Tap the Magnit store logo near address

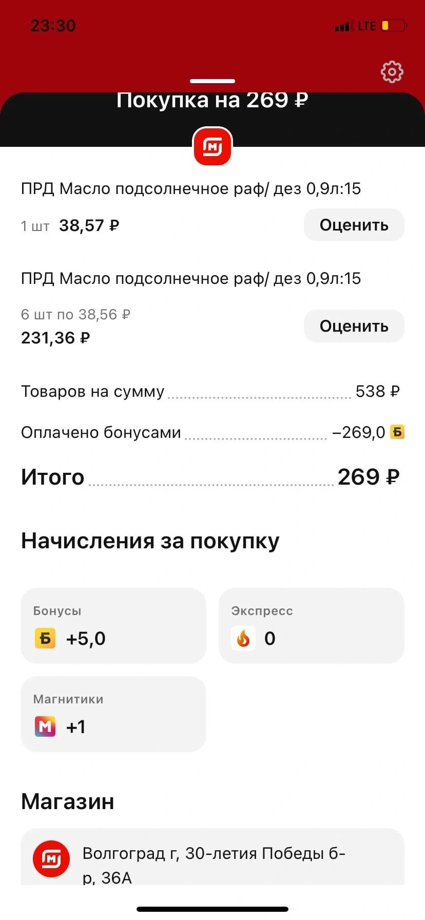click(x=51, y=858)
